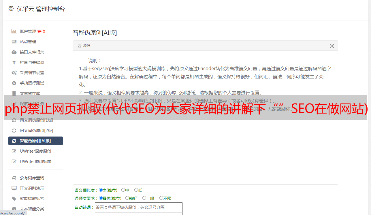Click the bar chart icon for 账户管理
Viewport: 371px width, 215px height.
pos(14,31)
